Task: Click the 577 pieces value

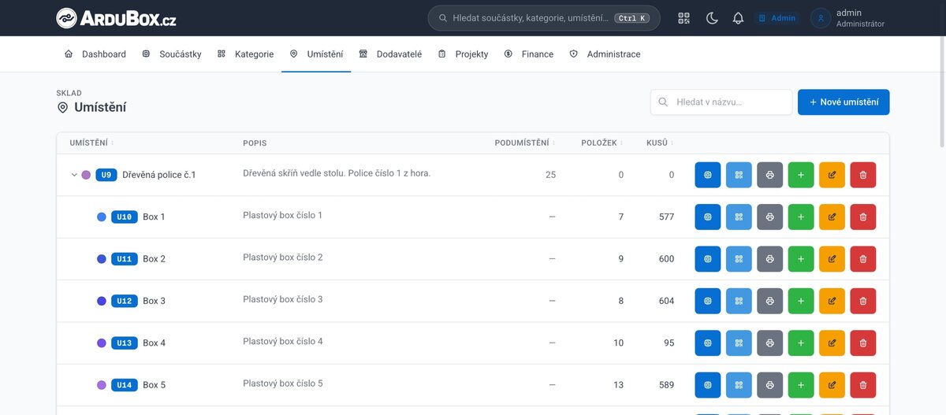Action: pyautogui.click(x=666, y=217)
